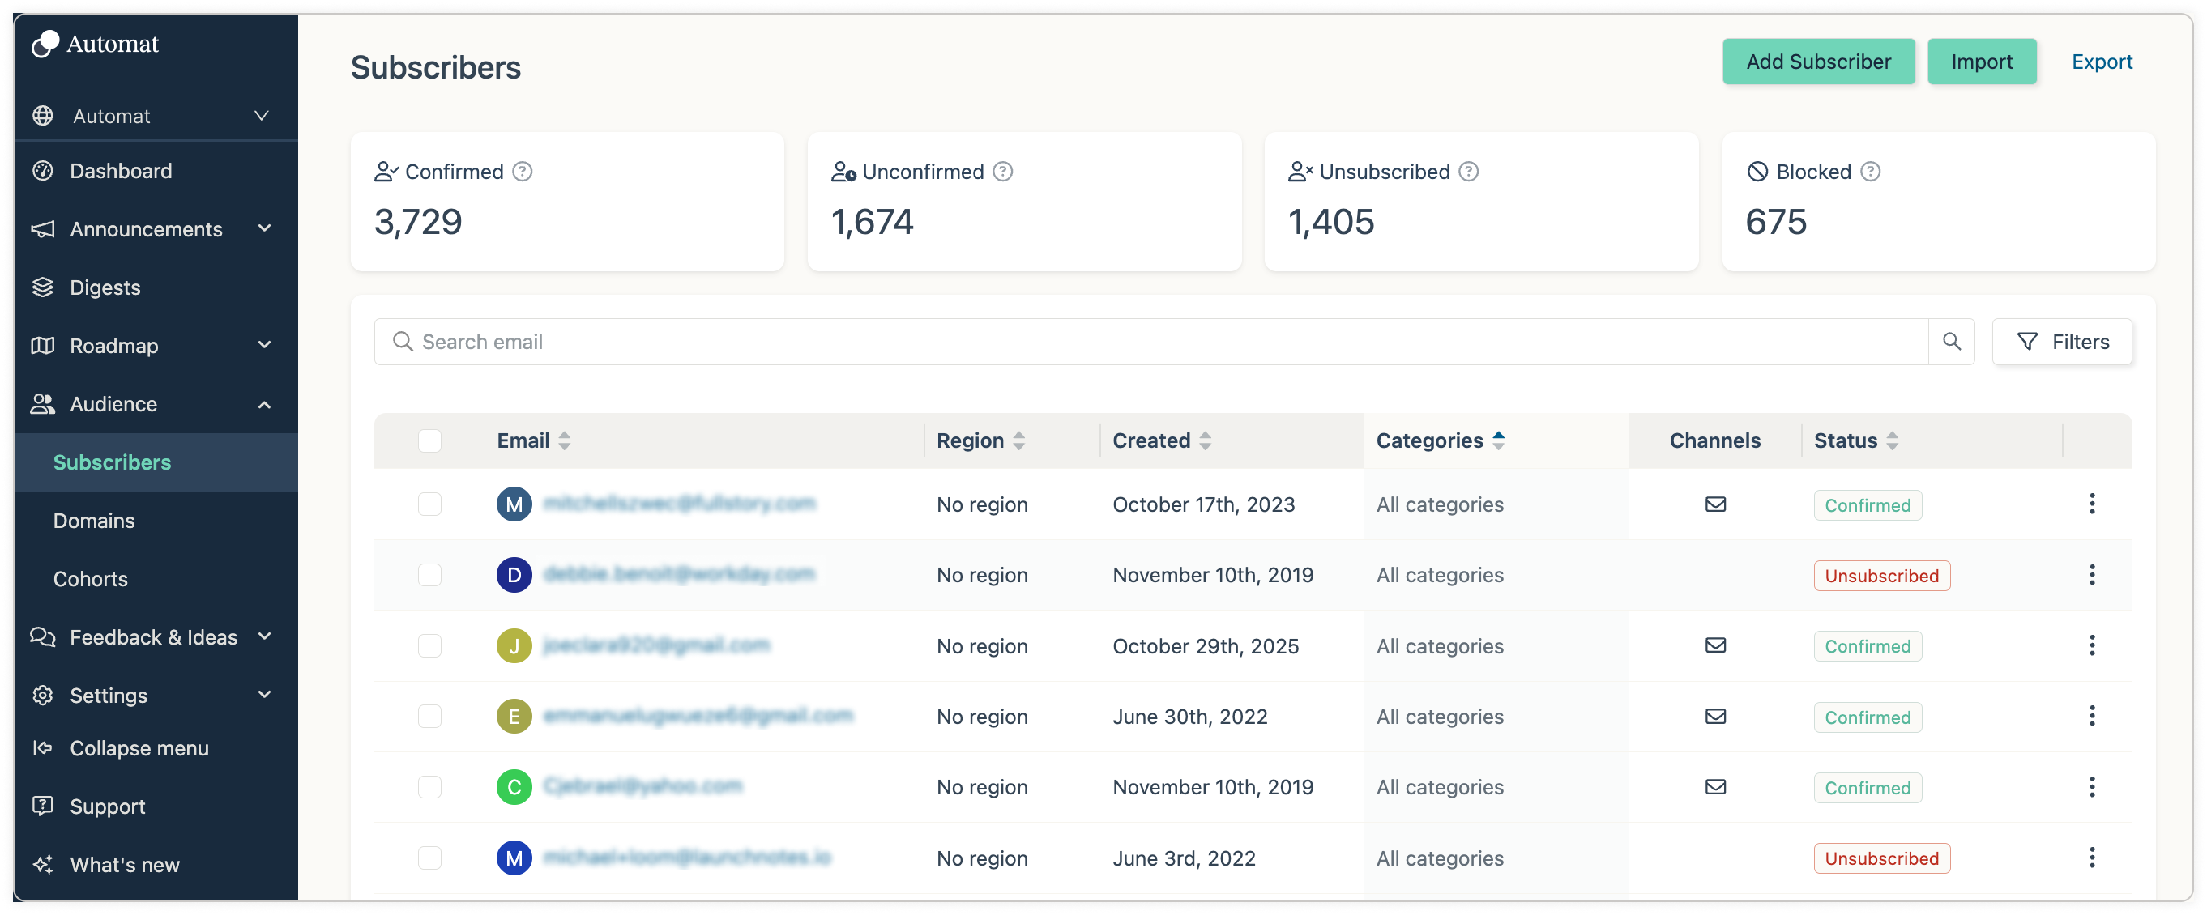This screenshot has width=2207, height=915.
Task: Click the search magnifier button
Action: point(1951,342)
